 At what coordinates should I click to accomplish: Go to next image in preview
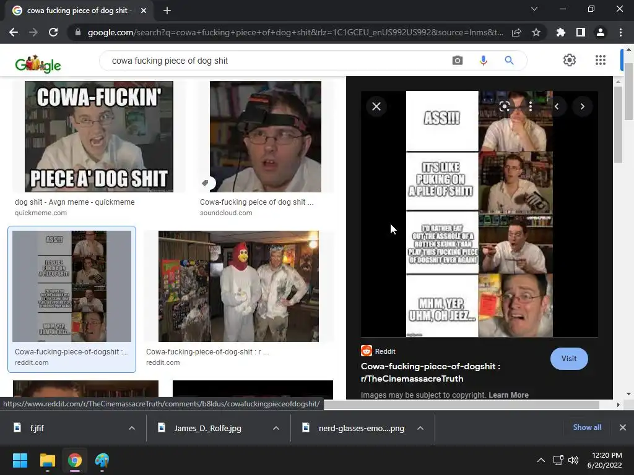[x=583, y=106]
